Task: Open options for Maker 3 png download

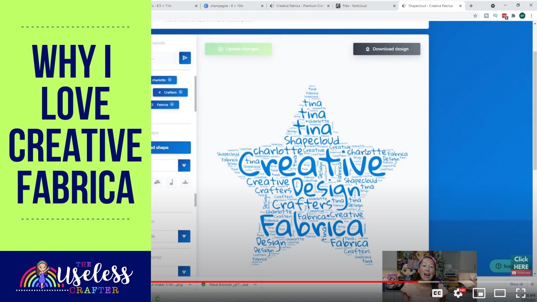Action: click(x=190, y=284)
